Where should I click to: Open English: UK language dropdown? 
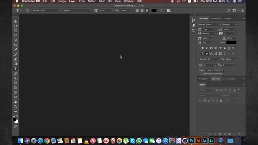coord(210,59)
